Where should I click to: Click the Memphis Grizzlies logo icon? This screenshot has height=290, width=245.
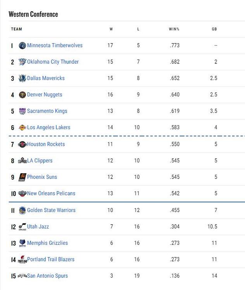point(22,243)
